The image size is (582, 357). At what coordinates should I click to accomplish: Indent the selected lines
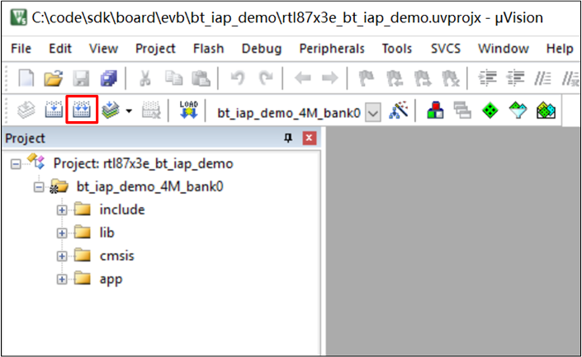point(487,78)
